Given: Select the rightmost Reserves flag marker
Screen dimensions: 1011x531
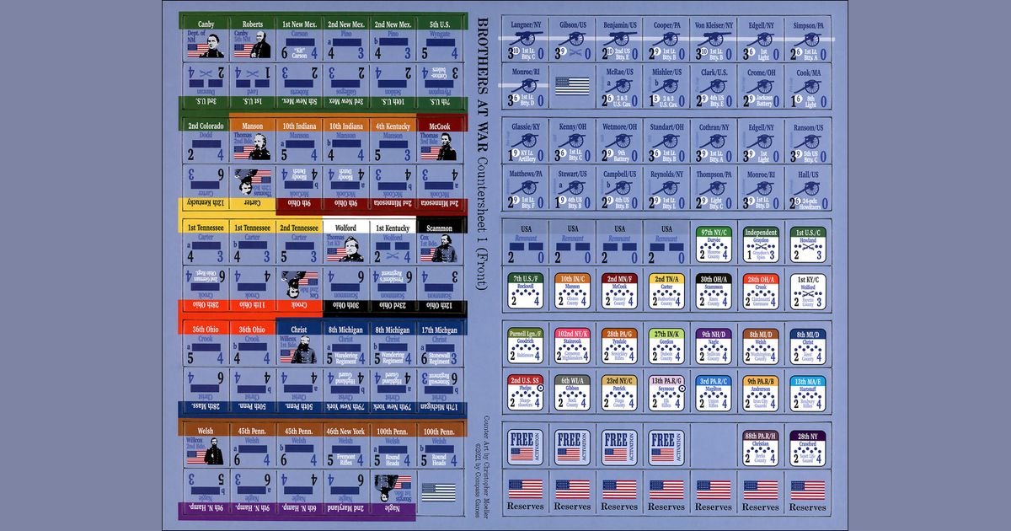Looking at the screenshot, I should click(808, 493).
